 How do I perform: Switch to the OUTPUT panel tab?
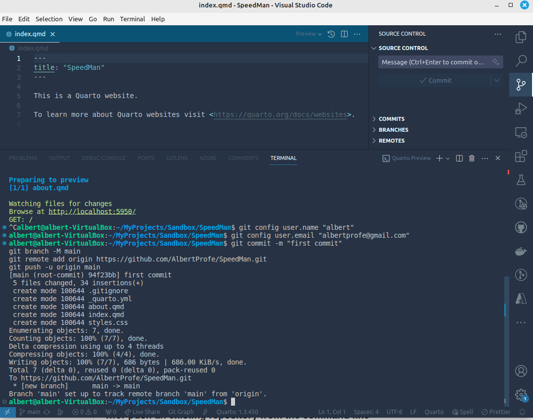[x=59, y=158]
